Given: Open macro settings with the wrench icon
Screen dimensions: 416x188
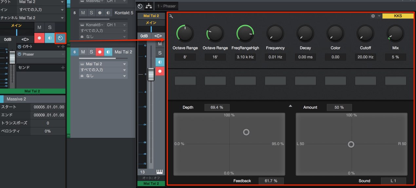Looking at the screenshot, I should pyautogui.click(x=171, y=16).
